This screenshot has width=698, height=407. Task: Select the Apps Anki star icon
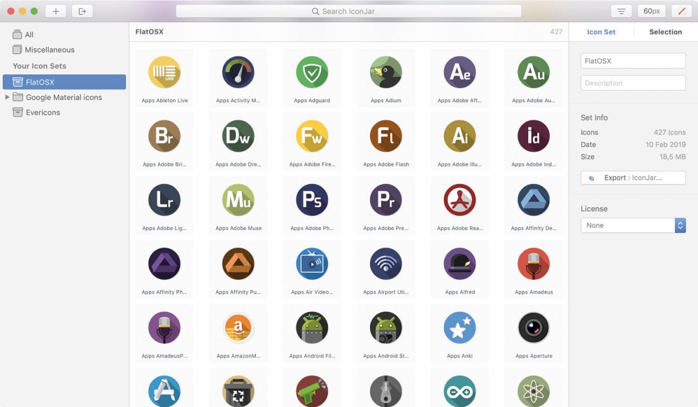pos(460,327)
